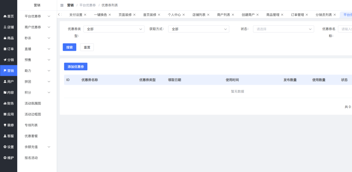This screenshot has width=352, height=172.
Task: Close the 分销员列表 tab
Action: click(335, 14)
